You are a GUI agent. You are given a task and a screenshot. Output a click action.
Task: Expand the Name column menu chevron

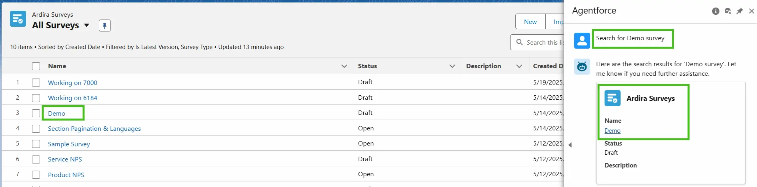click(344, 66)
